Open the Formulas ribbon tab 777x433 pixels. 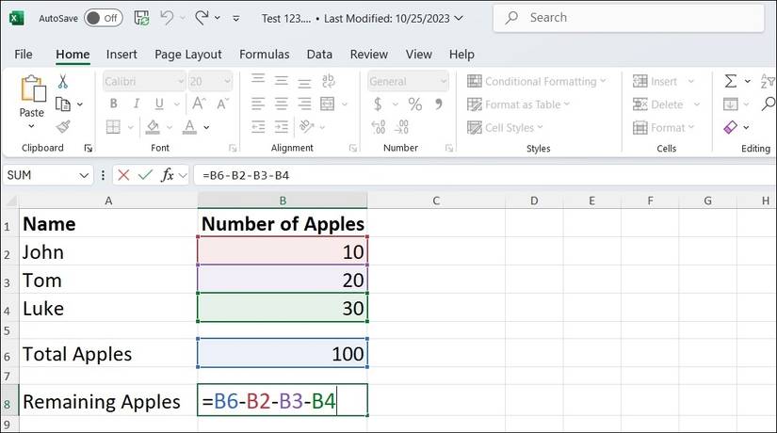click(264, 55)
